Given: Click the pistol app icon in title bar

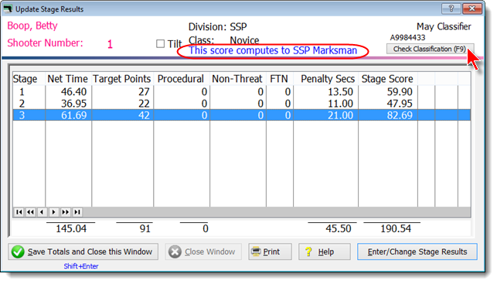Looking at the screenshot, I should point(8,9).
